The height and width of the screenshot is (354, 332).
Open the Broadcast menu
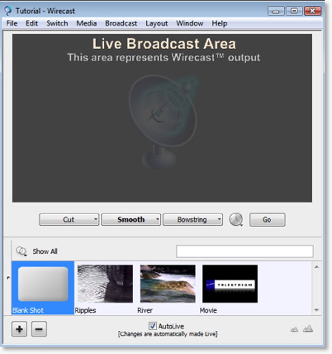click(x=121, y=23)
